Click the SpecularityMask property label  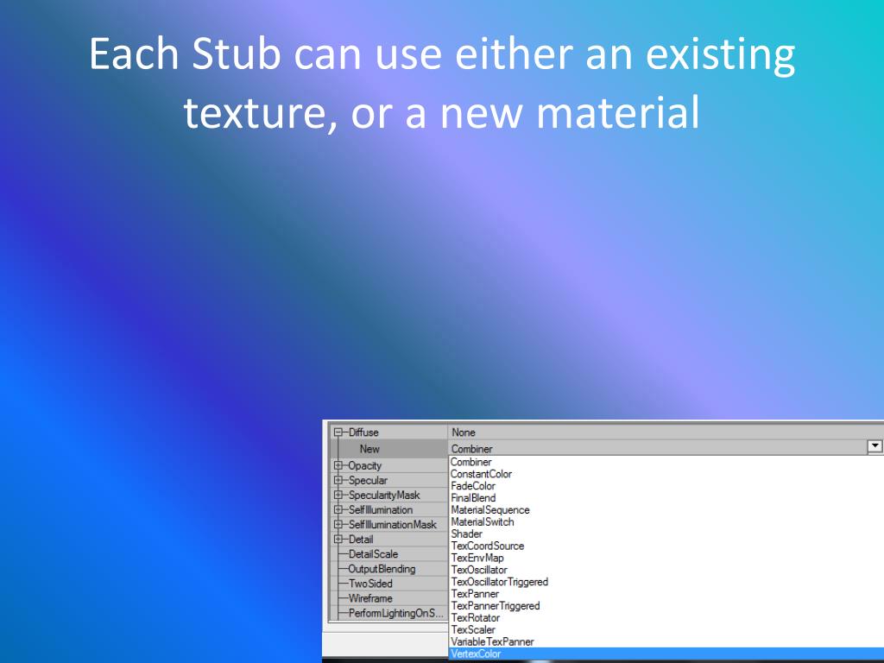tap(384, 495)
